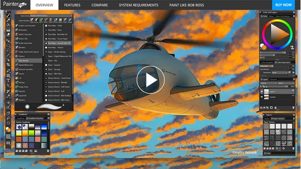Expand the Grain section in Papers panel
The height and width of the screenshot is (169, 301).
(267, 153)
